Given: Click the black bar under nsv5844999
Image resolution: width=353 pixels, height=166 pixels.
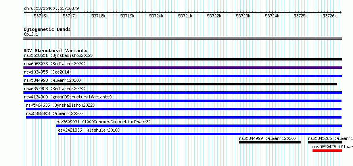Looking at the screenshot, I should pos(270,142).
